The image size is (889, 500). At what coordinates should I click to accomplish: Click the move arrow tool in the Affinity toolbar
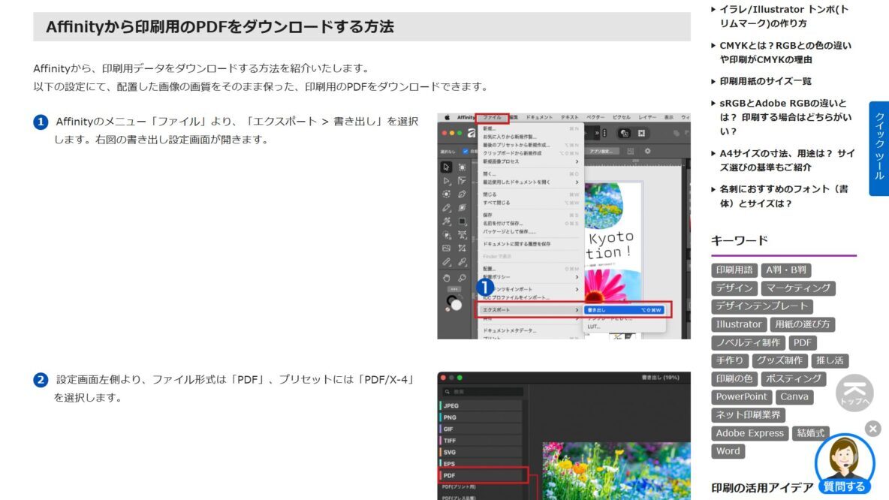(x=447, y=167)
